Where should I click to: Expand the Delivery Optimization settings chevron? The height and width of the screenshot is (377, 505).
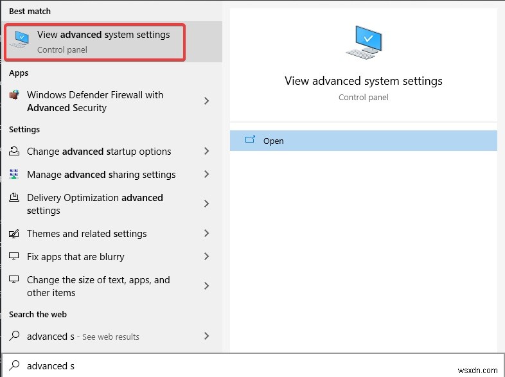coord(206,204)
